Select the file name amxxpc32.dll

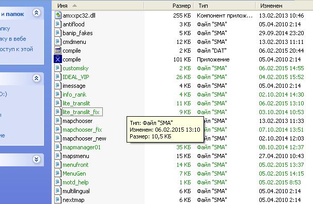coord(79,15)
